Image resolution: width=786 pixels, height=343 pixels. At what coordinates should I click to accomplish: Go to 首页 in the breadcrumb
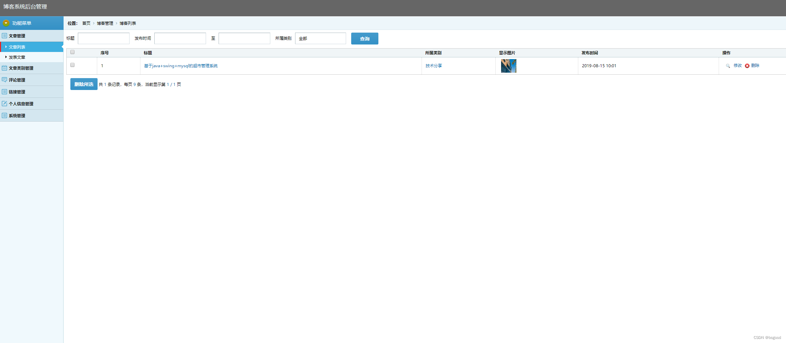86,23
